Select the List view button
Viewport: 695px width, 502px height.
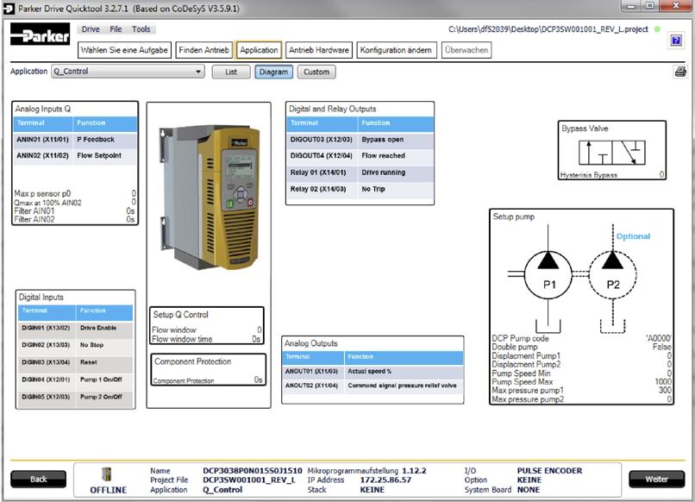231,72
